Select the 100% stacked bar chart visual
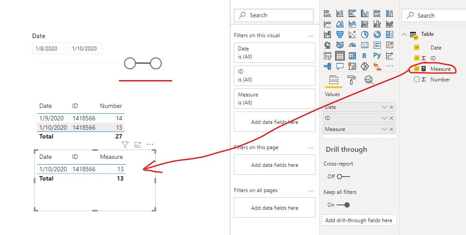466x235 pixels. pyautogui.click(x=377, y=13)
